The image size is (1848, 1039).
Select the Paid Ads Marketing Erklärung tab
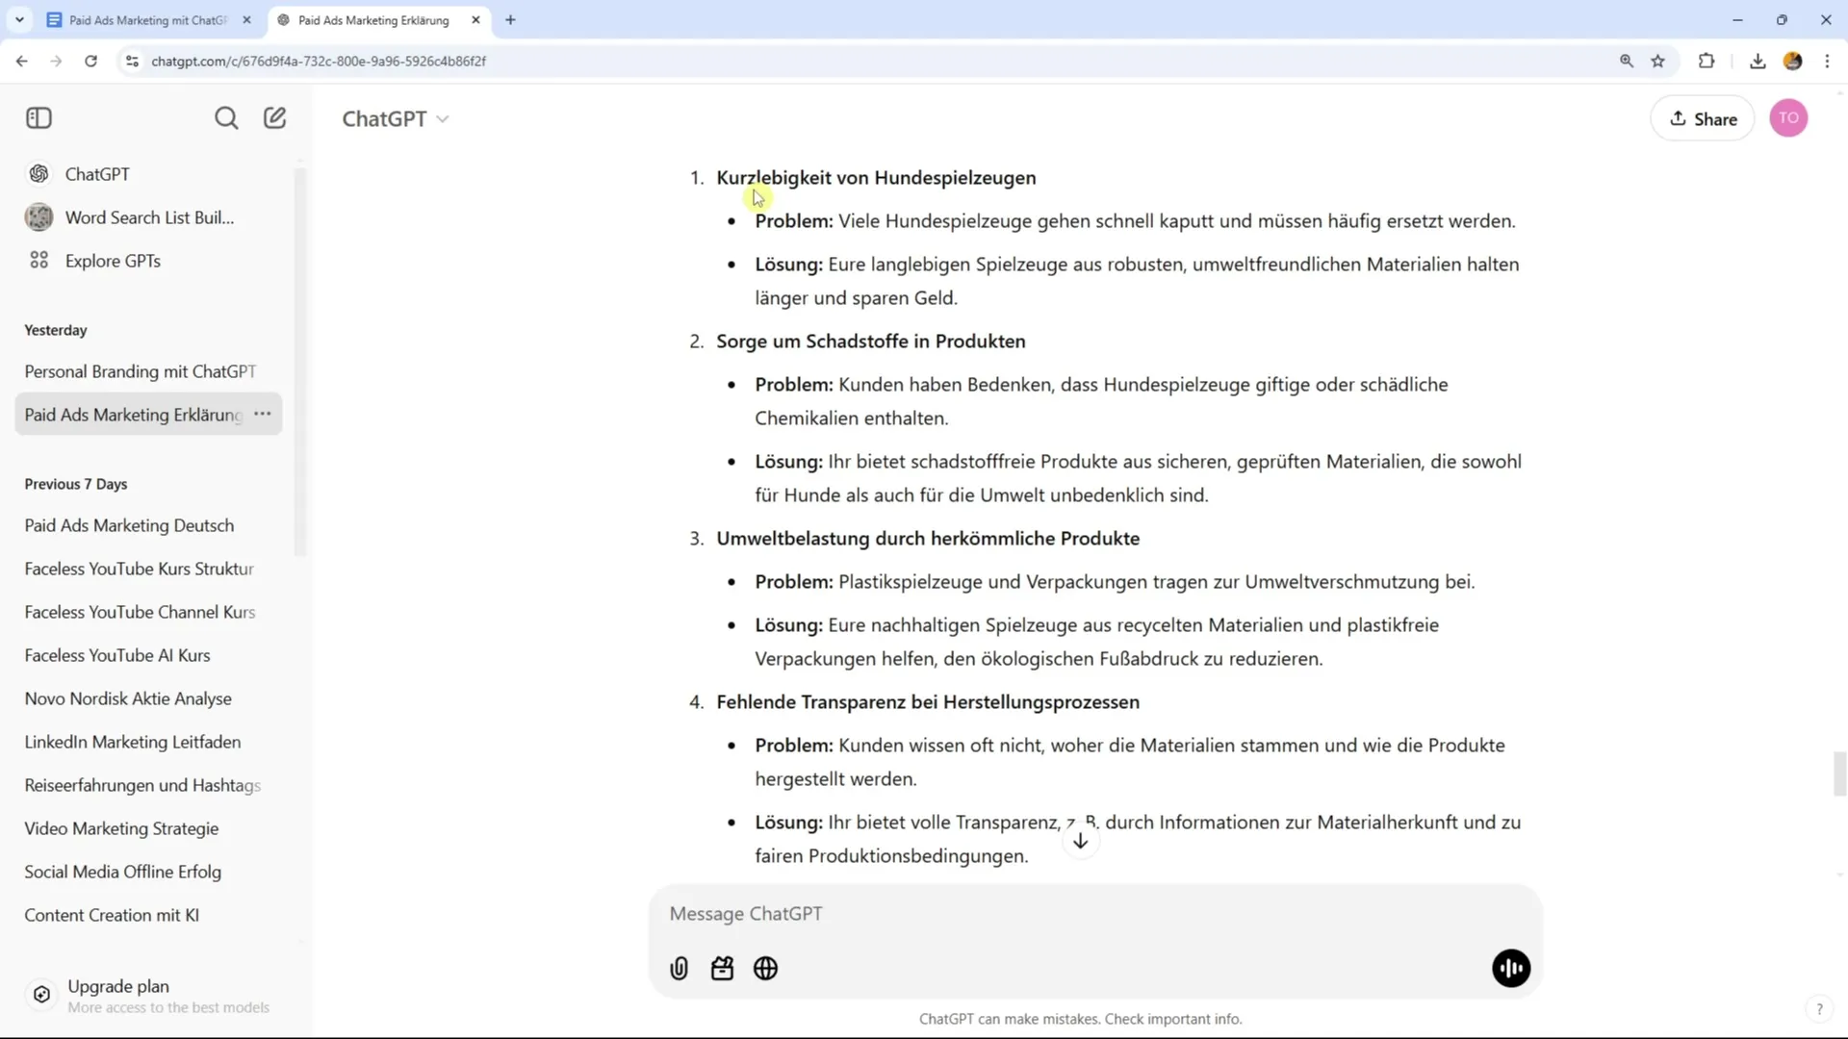tap(373, 19)
